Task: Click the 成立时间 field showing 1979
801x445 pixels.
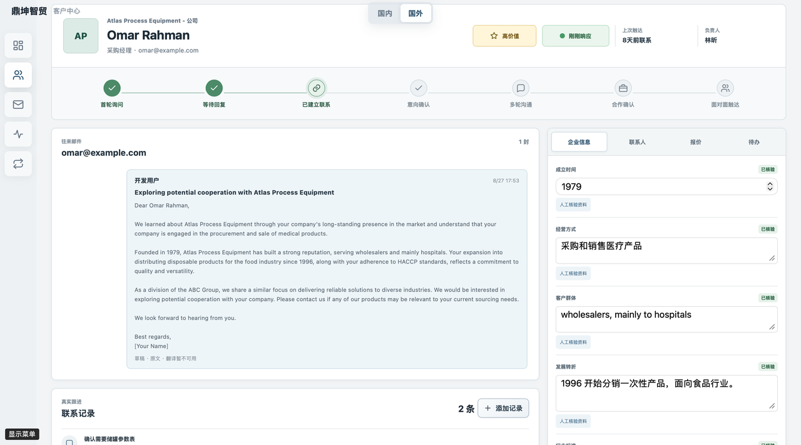Action: (x=666, y=187)
